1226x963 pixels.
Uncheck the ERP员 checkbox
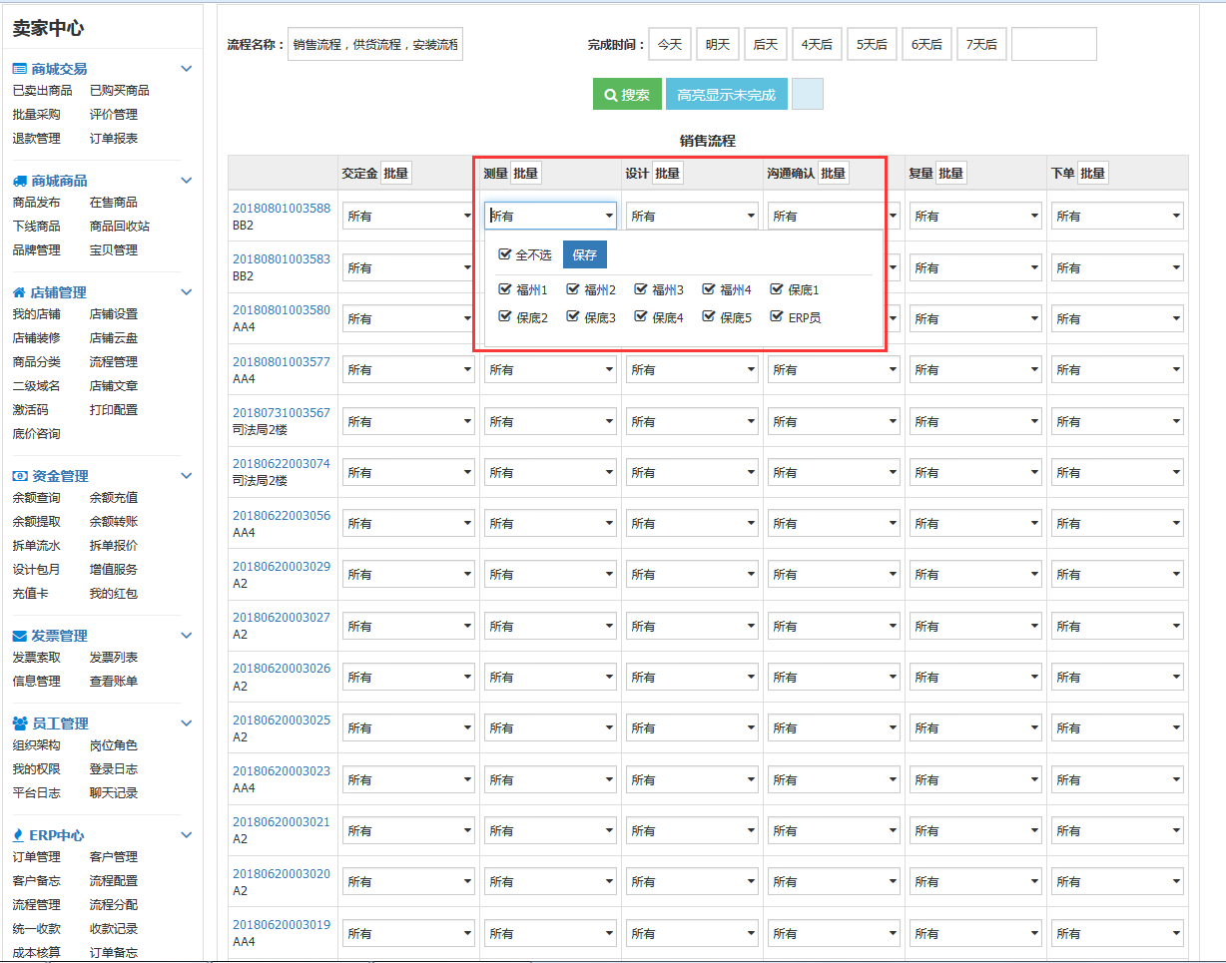coord(777,316)
